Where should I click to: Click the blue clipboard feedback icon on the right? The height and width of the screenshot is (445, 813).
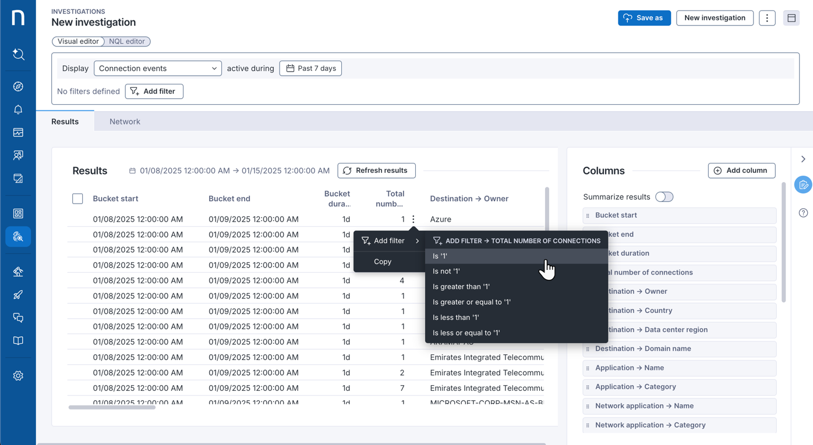point(803,184)
